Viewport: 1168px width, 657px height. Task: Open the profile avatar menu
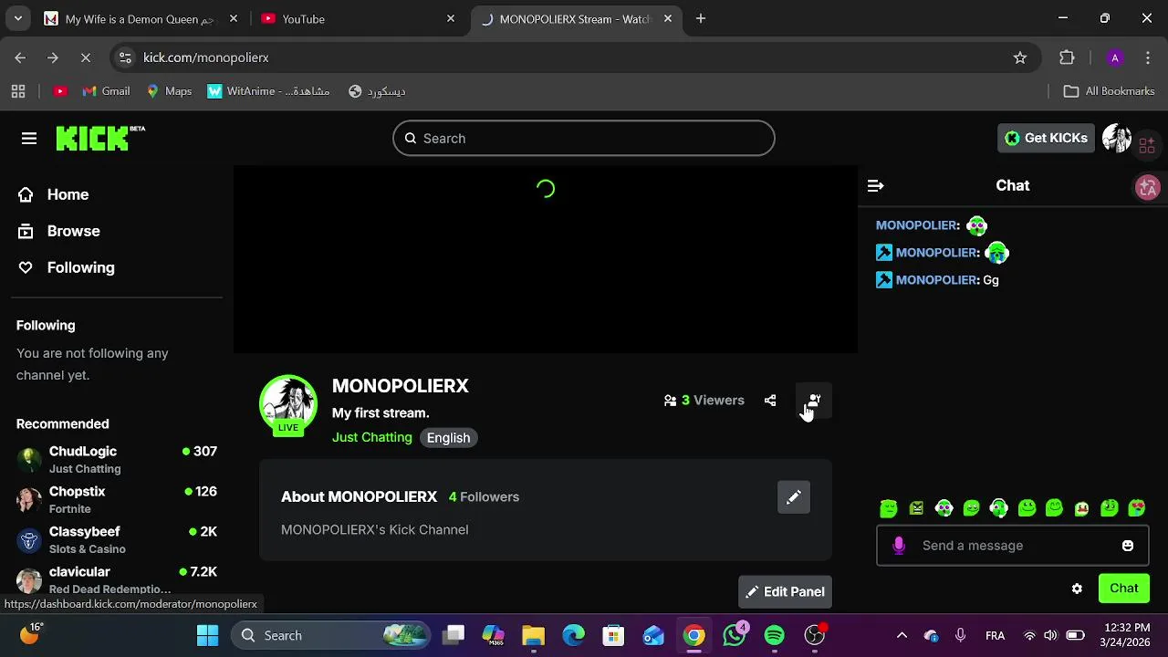(x=1117, y=138)
